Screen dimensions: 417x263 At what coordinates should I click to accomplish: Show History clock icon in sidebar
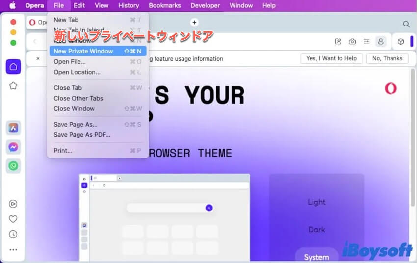click(13, 235)
